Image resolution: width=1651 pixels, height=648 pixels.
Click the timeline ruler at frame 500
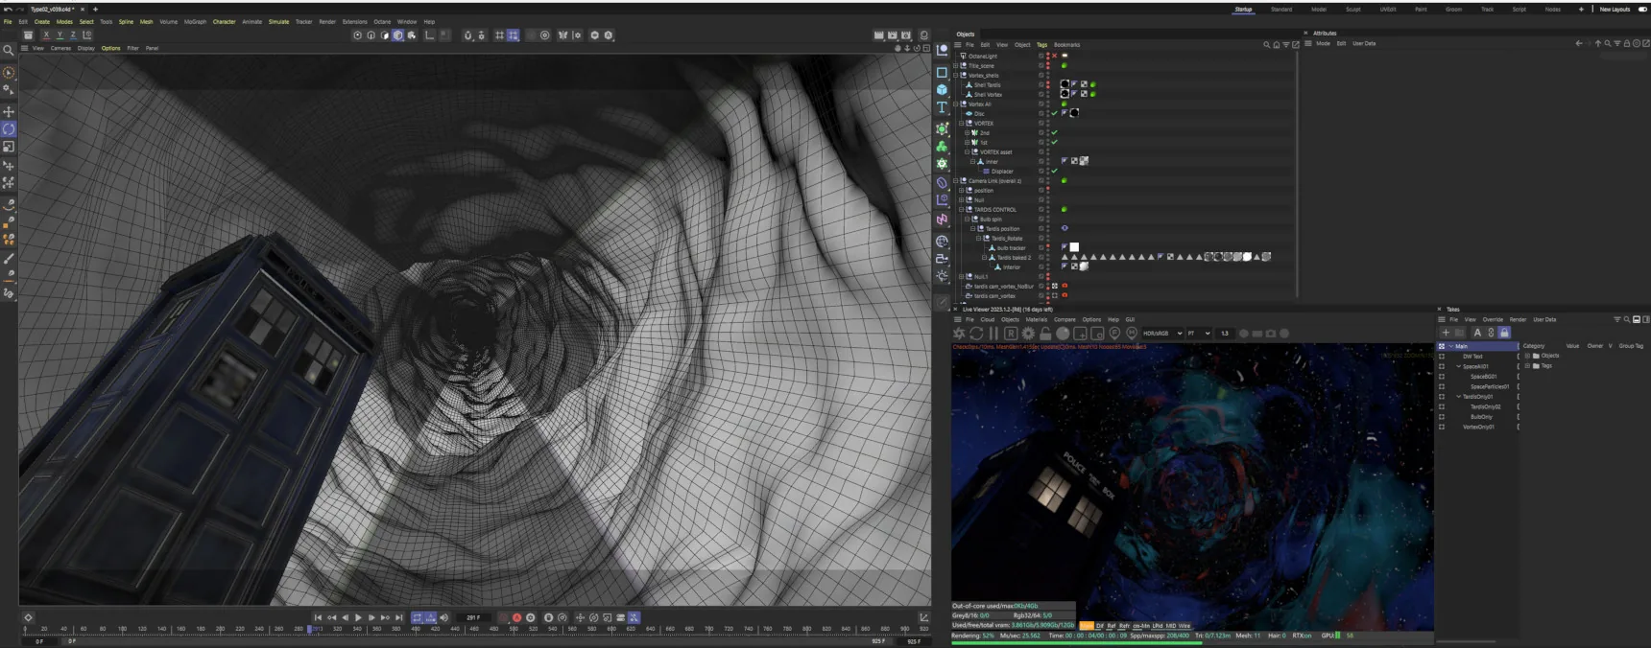coord(514,629)
